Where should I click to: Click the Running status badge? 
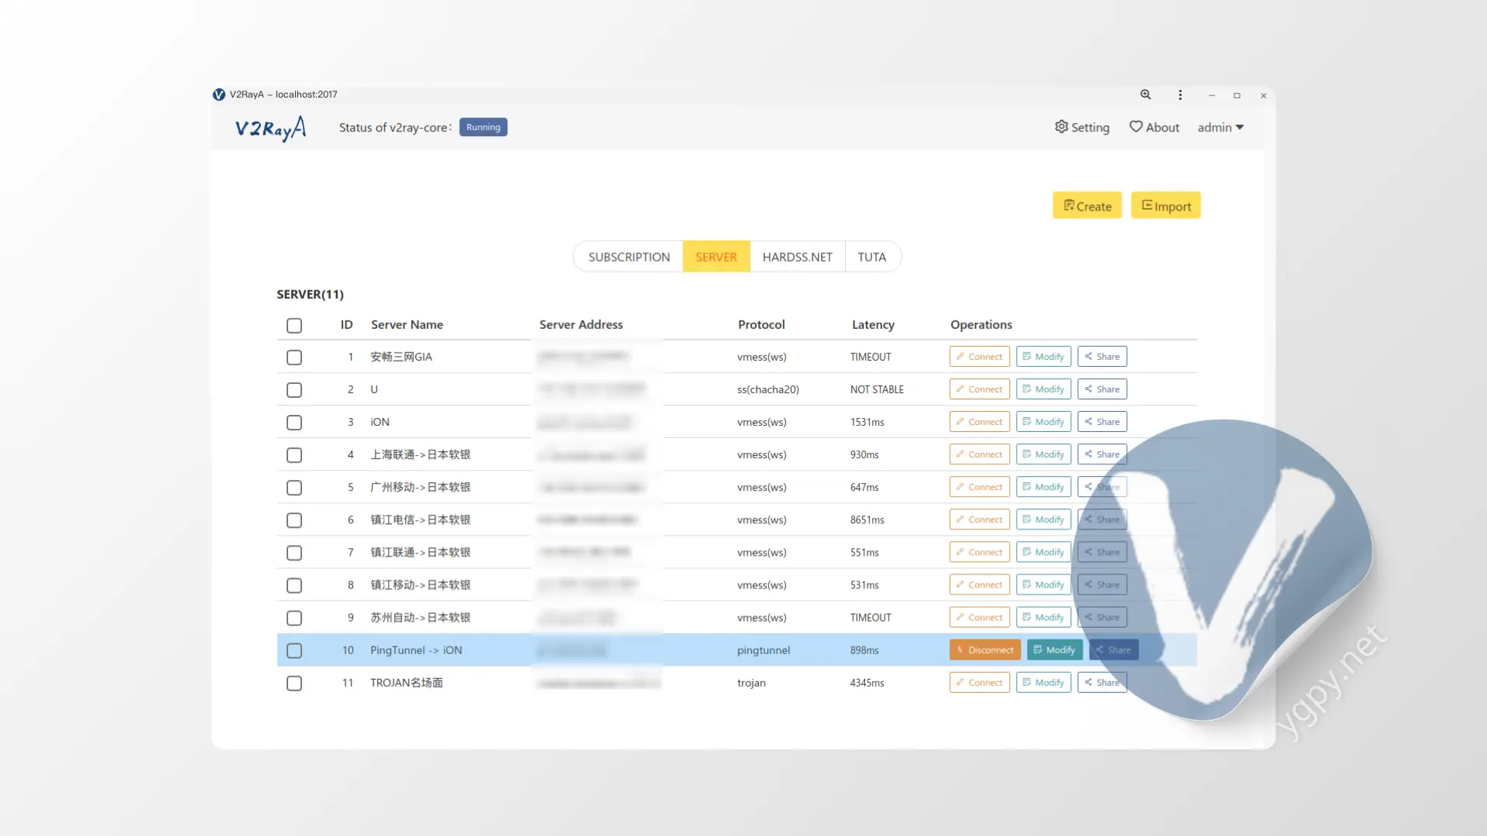click(x=483, y=127)
